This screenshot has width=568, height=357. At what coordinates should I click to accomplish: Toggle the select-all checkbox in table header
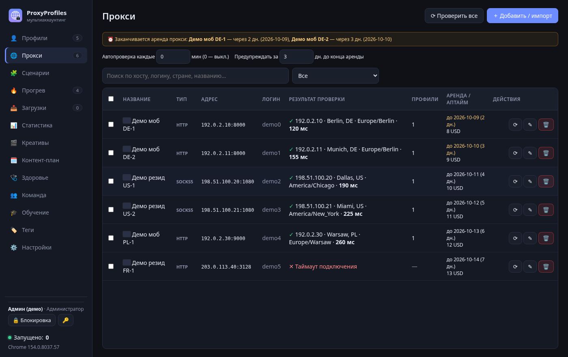click(x=111, y=99)
